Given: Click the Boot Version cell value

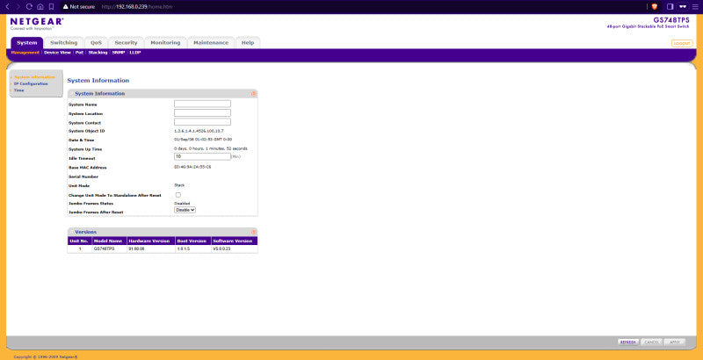Looking at the screenshot, I should (x=184, y=248).
